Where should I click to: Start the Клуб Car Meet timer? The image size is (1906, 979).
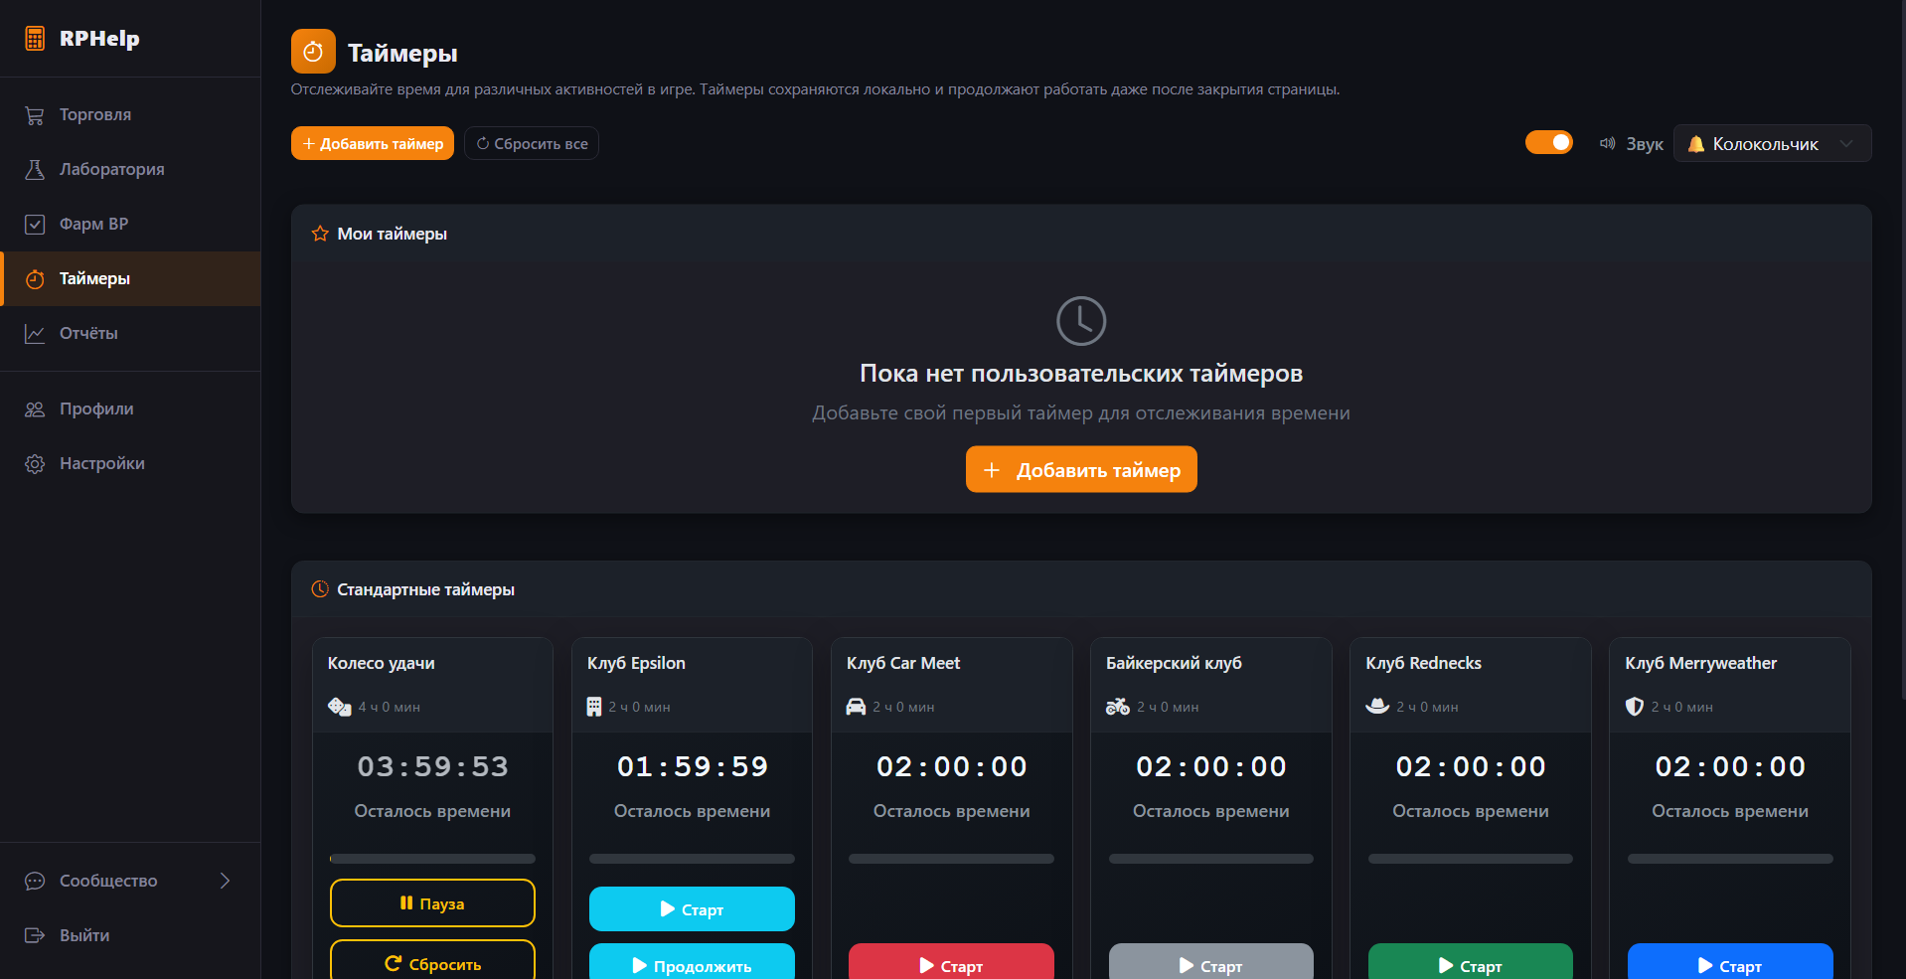951,963
